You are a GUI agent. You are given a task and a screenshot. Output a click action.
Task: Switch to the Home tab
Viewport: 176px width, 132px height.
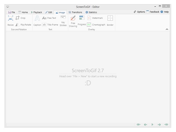tap(23, 12)
